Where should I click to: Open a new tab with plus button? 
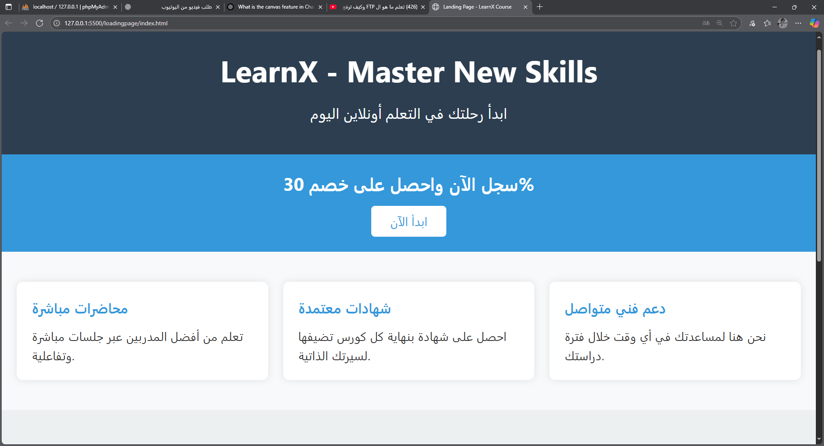click(x=540, y=7)
